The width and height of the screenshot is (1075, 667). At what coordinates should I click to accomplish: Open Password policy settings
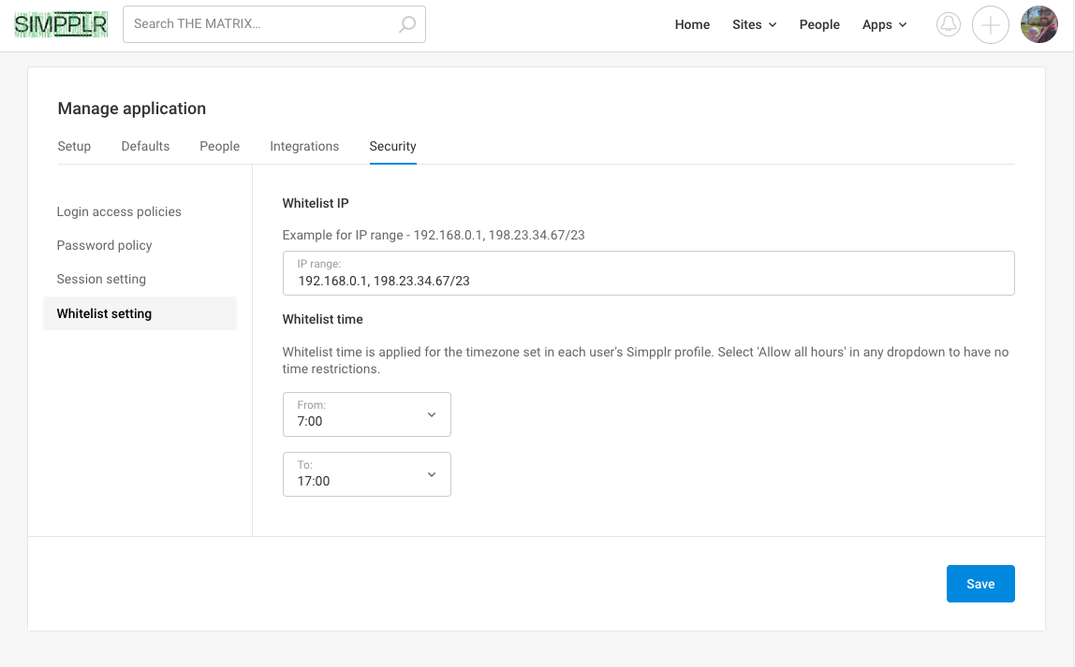(104, 245)
